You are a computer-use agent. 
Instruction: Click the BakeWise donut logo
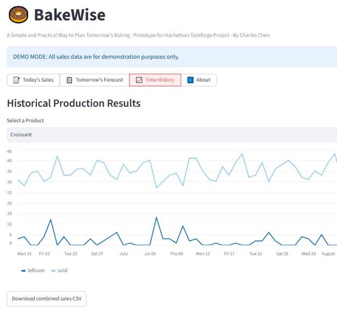18,15
